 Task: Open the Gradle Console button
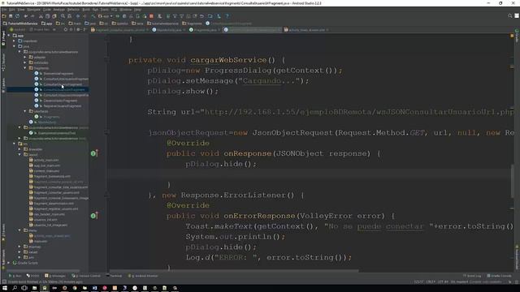499,276
